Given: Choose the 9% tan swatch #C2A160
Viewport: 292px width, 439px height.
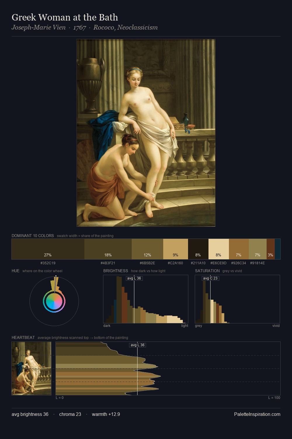Looking at the screenshot, I should pyautogui.click(x=175, y=249).
